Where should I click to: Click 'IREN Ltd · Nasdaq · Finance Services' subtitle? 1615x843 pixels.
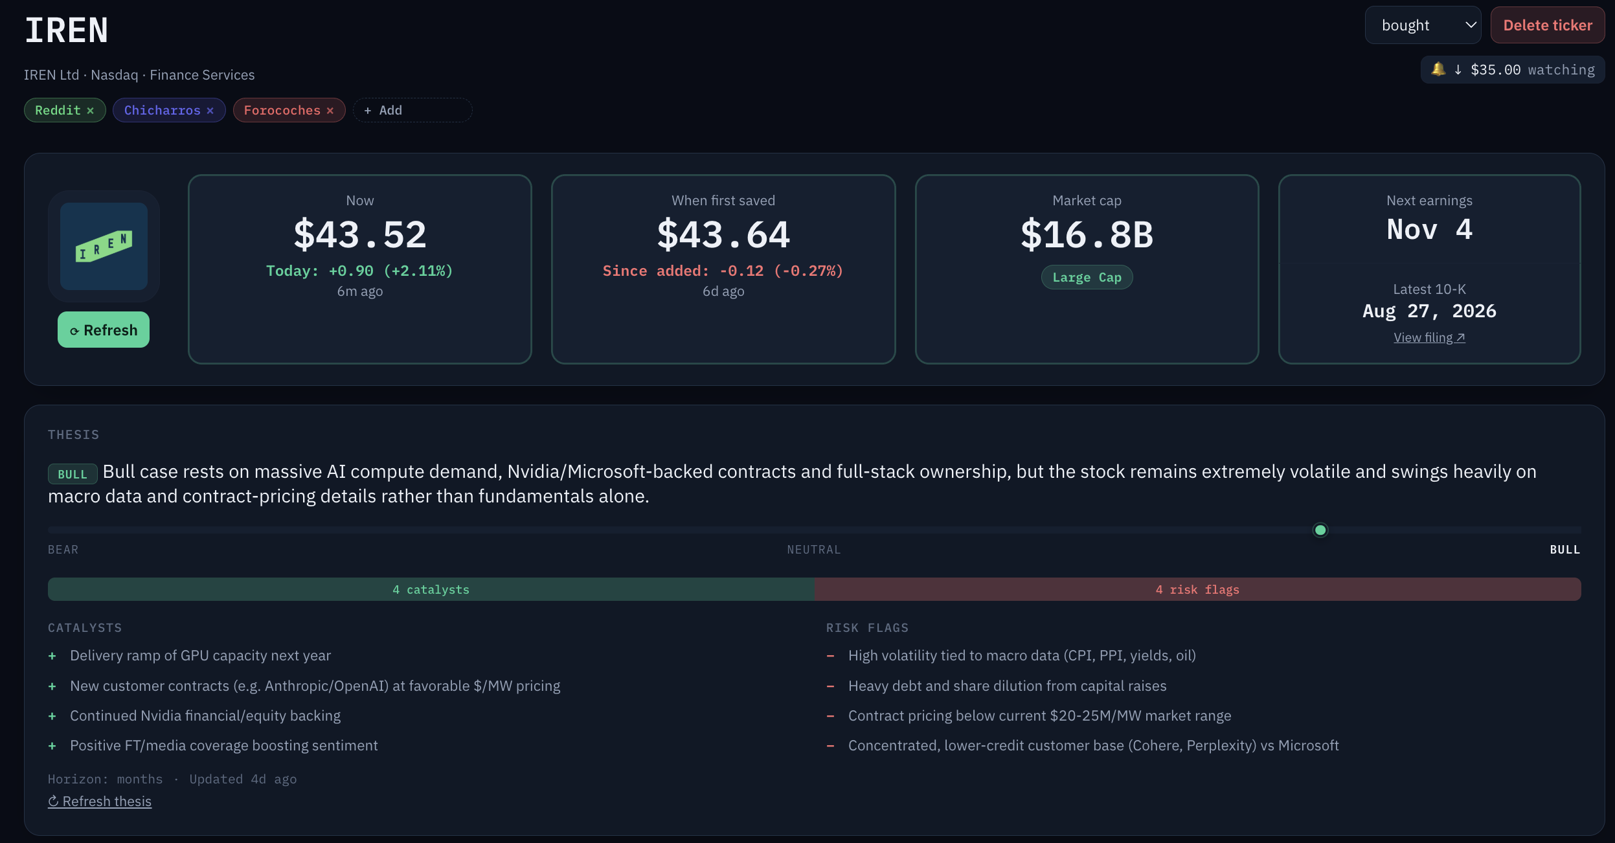139,74
